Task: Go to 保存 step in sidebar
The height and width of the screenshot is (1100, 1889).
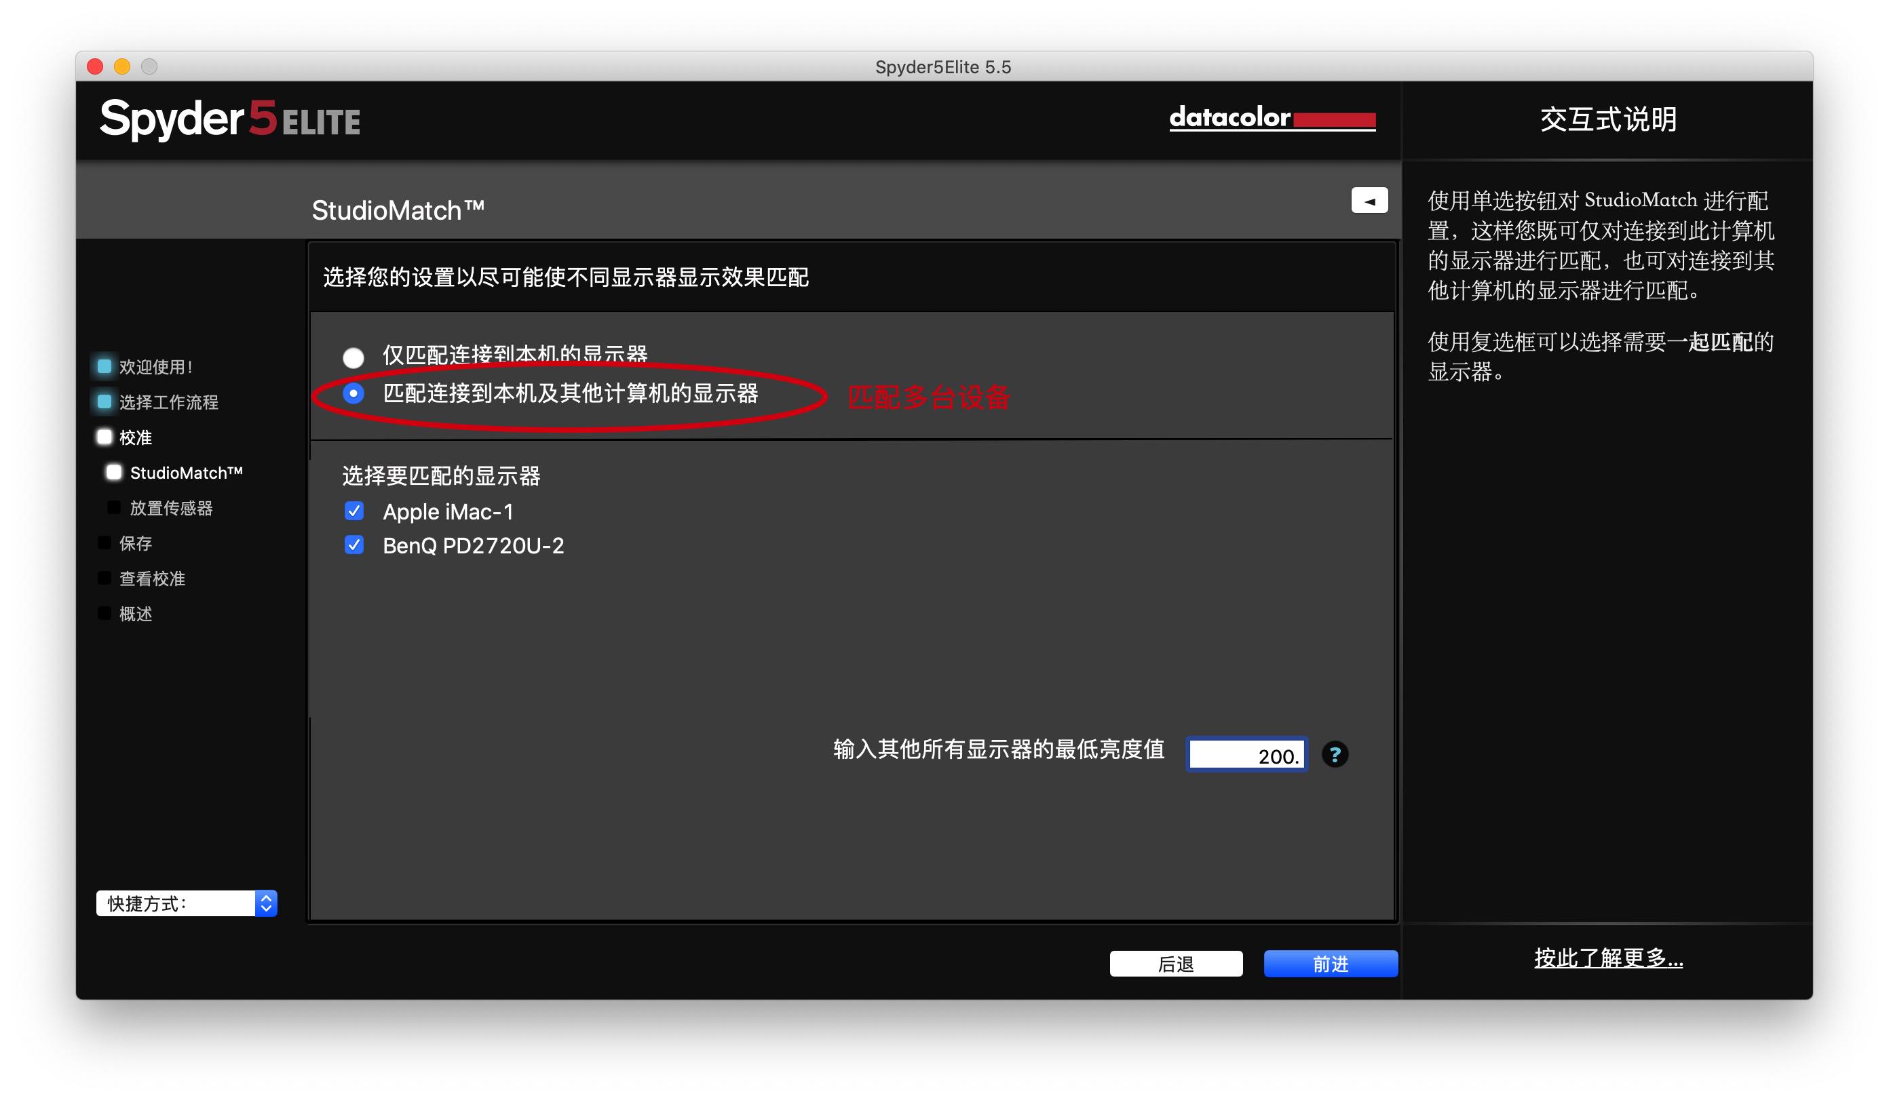Action: click(135, 543)
